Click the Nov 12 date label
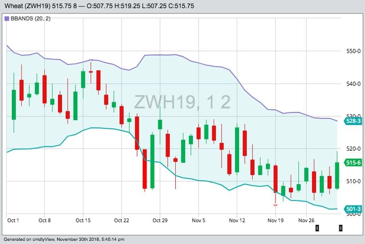 (237, 220)
